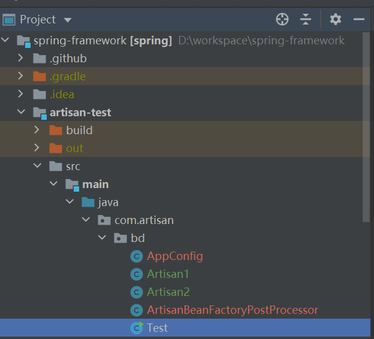Viewport: 374px width, 339px height.
Task: Expand the .gradle folder
Action: click(20, 77)
